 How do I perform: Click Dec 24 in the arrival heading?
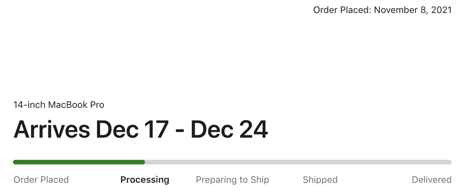[x=229, y=130]
